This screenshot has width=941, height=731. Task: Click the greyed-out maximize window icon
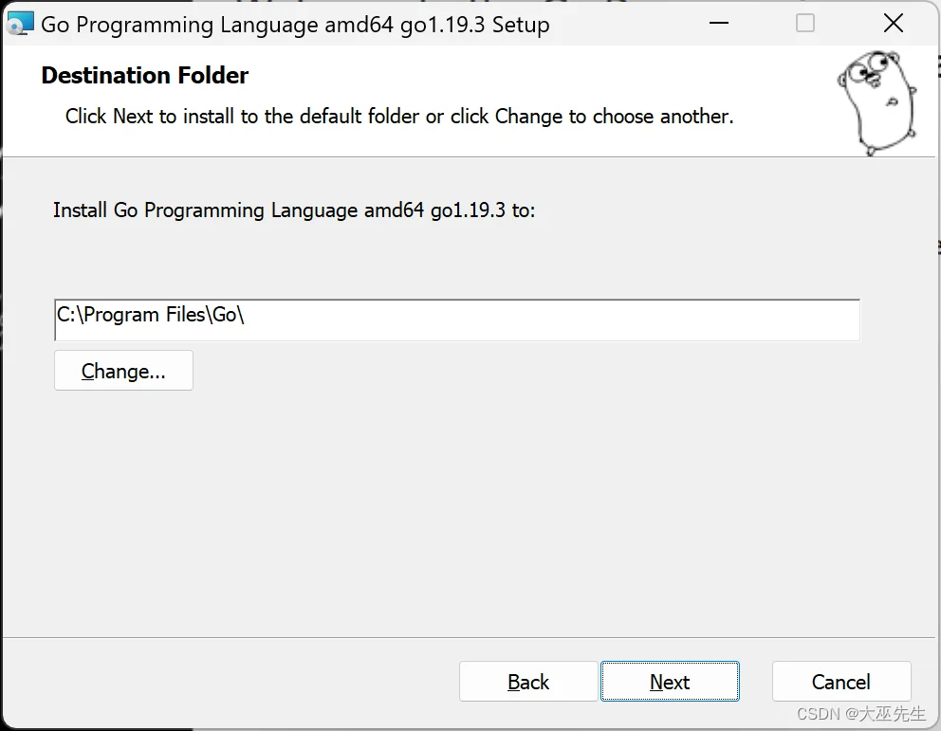pyautogui.click(x=804, y=24)
